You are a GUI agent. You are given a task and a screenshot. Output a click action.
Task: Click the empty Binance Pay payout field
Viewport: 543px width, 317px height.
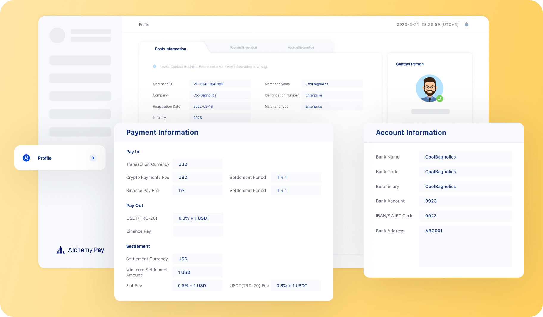pyautogui.click(x=198, y=231)
